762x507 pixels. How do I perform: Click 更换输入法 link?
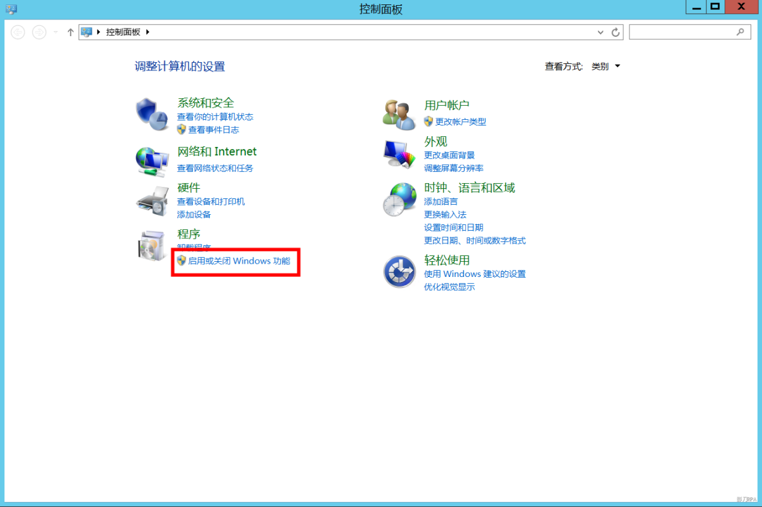click(445, 214)
